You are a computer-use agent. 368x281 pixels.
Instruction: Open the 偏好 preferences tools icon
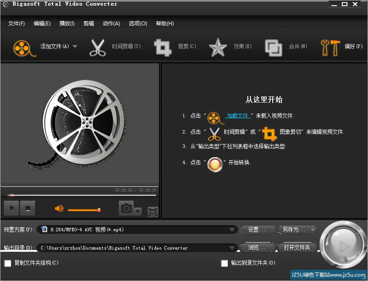coord(330,48)
